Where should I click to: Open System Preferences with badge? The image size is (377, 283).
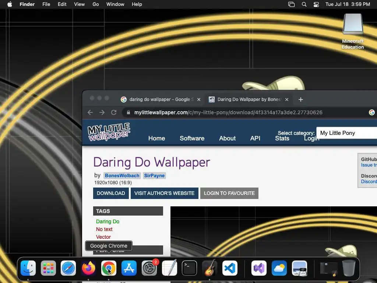click(x=149, y=268)
